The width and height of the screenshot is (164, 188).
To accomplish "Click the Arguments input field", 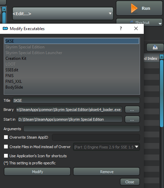I will 82,128.
